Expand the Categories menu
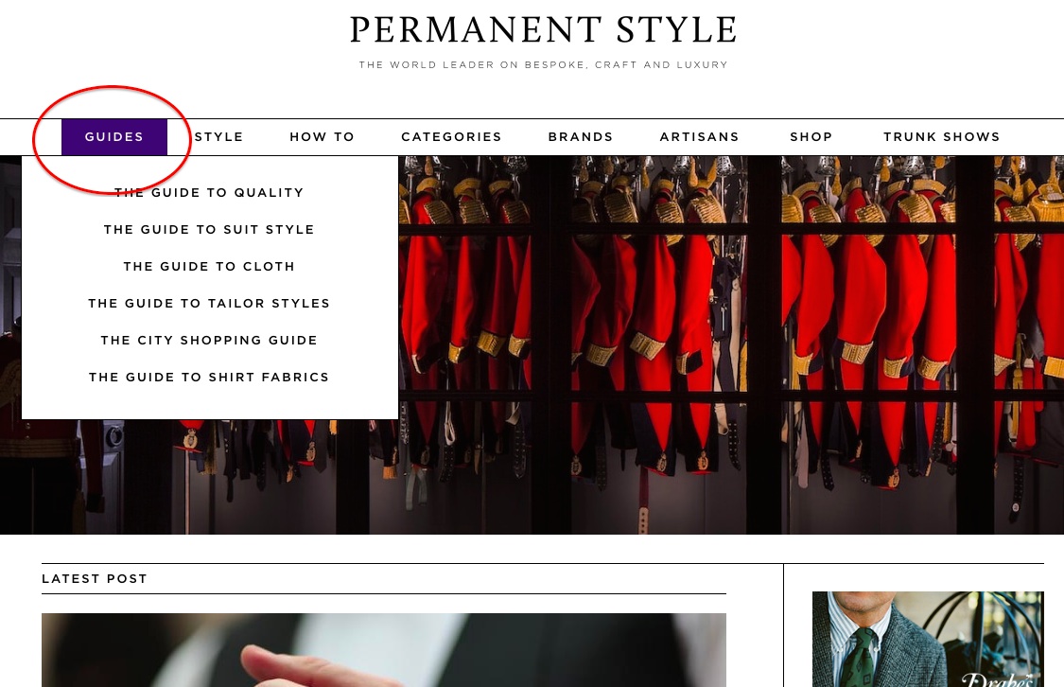 point(451,137)
